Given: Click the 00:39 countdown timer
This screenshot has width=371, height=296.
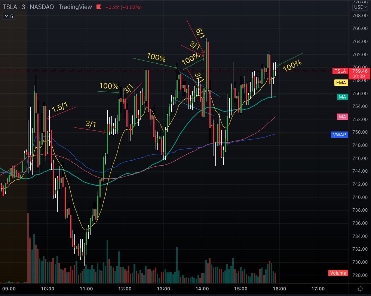Looking at the screenshot, I should (359, 76).
